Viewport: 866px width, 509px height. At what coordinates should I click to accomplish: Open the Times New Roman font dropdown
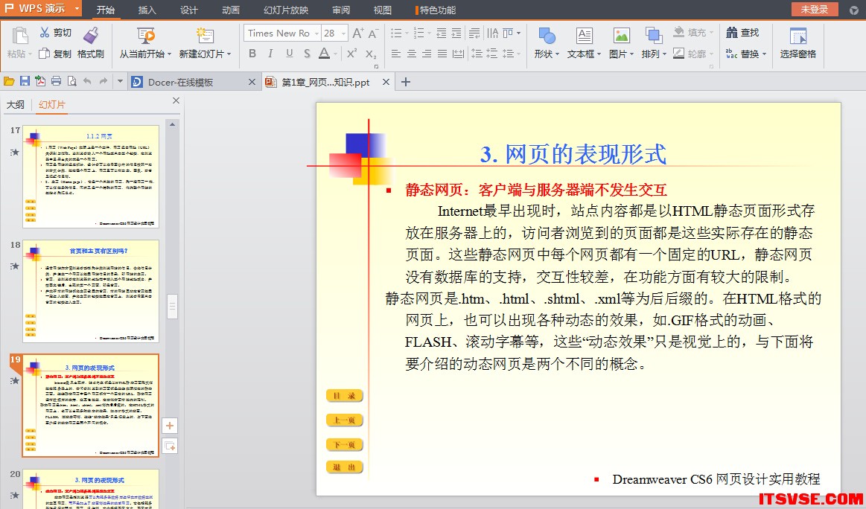click(x=316, y=33)
